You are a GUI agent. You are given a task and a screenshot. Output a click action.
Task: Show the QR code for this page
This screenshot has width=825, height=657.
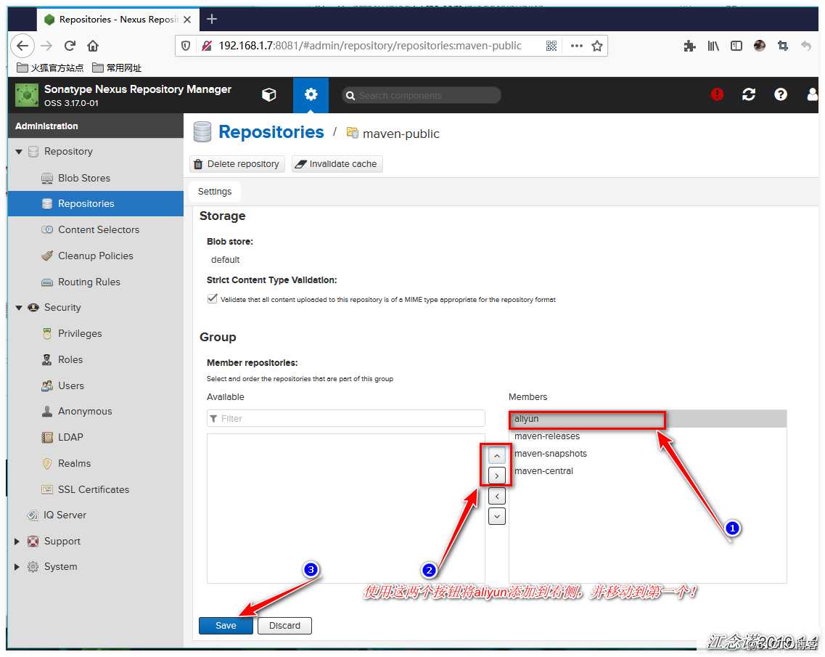[551, 46]
